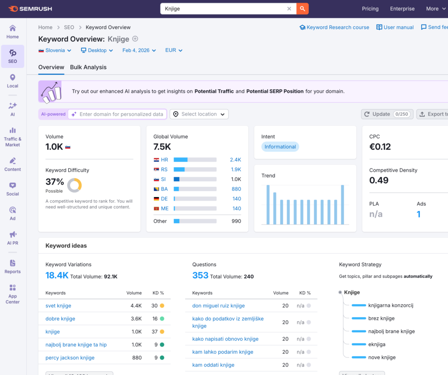Click the RS global volume bar
Screen dimensions: 448x375
(195, 169)
